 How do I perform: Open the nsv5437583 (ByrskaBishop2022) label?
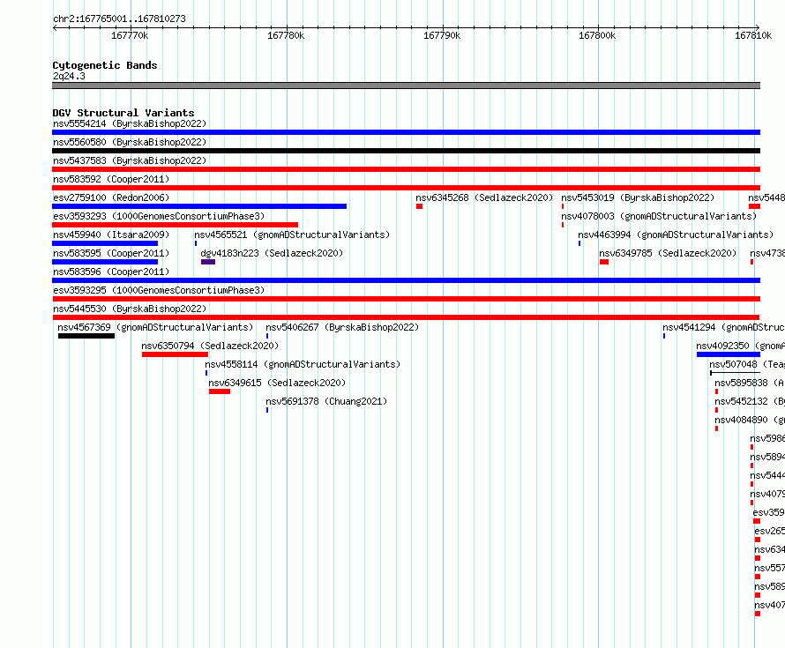(130, 160)
